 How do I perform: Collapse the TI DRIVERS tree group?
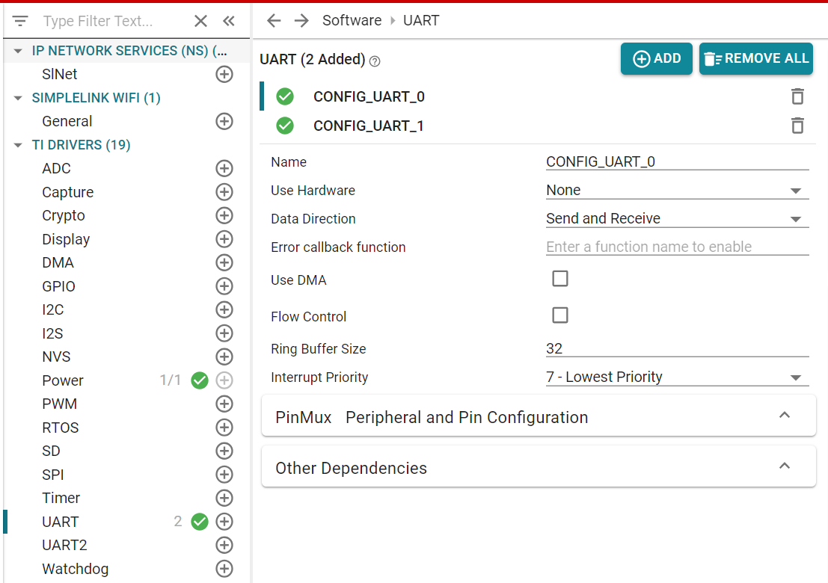pos(18,145)
